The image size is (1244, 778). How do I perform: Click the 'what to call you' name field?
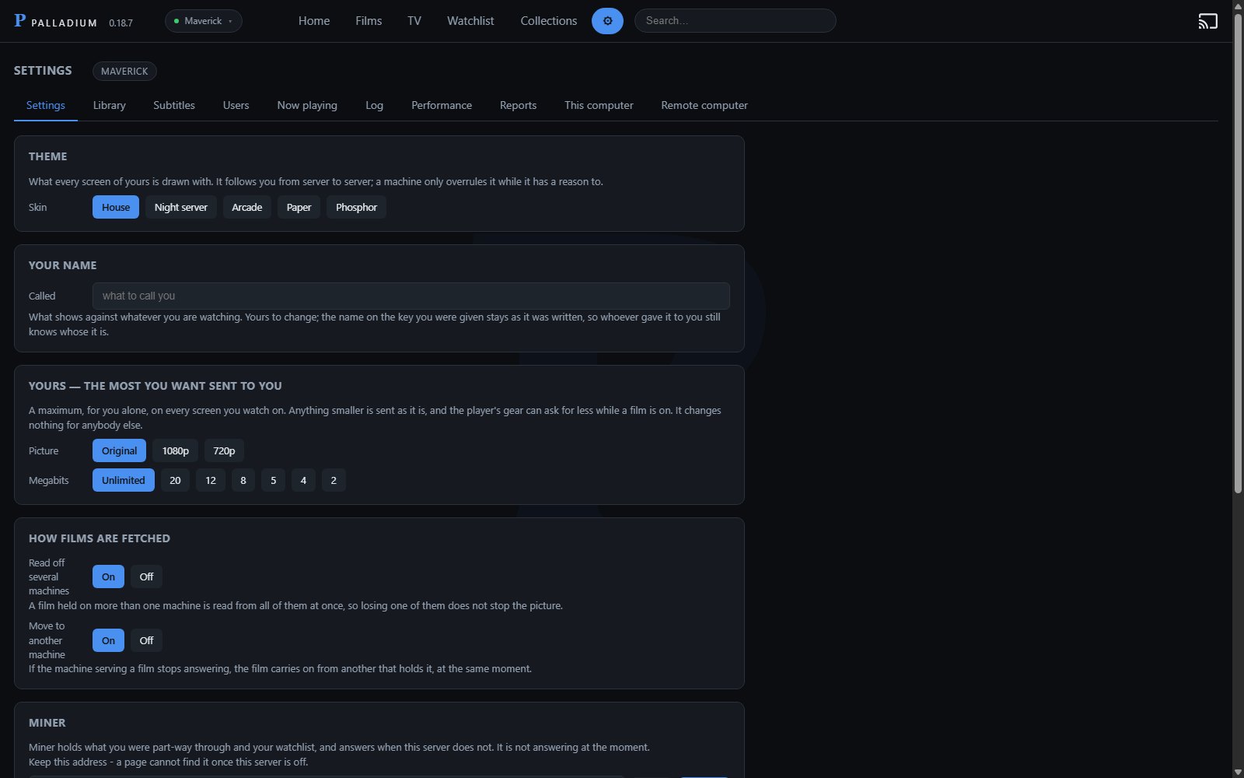point(411,296)
